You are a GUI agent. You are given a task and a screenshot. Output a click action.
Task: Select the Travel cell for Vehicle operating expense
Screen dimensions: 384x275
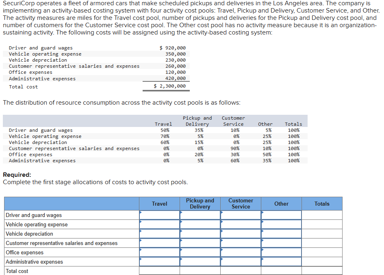click(159, 224)
